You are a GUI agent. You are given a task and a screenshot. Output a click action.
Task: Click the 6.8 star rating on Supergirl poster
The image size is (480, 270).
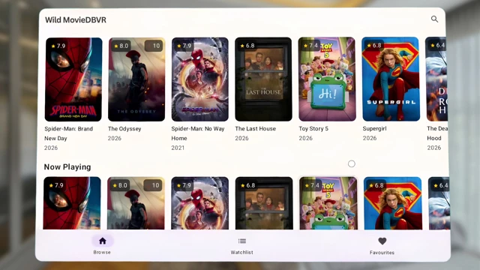click(374, 45)
